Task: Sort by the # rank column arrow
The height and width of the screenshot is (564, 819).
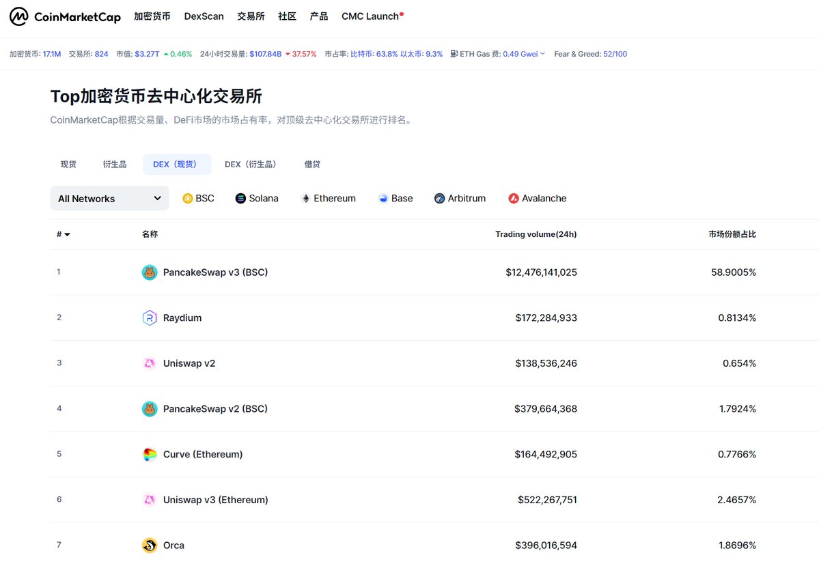Action: [68, 234]
